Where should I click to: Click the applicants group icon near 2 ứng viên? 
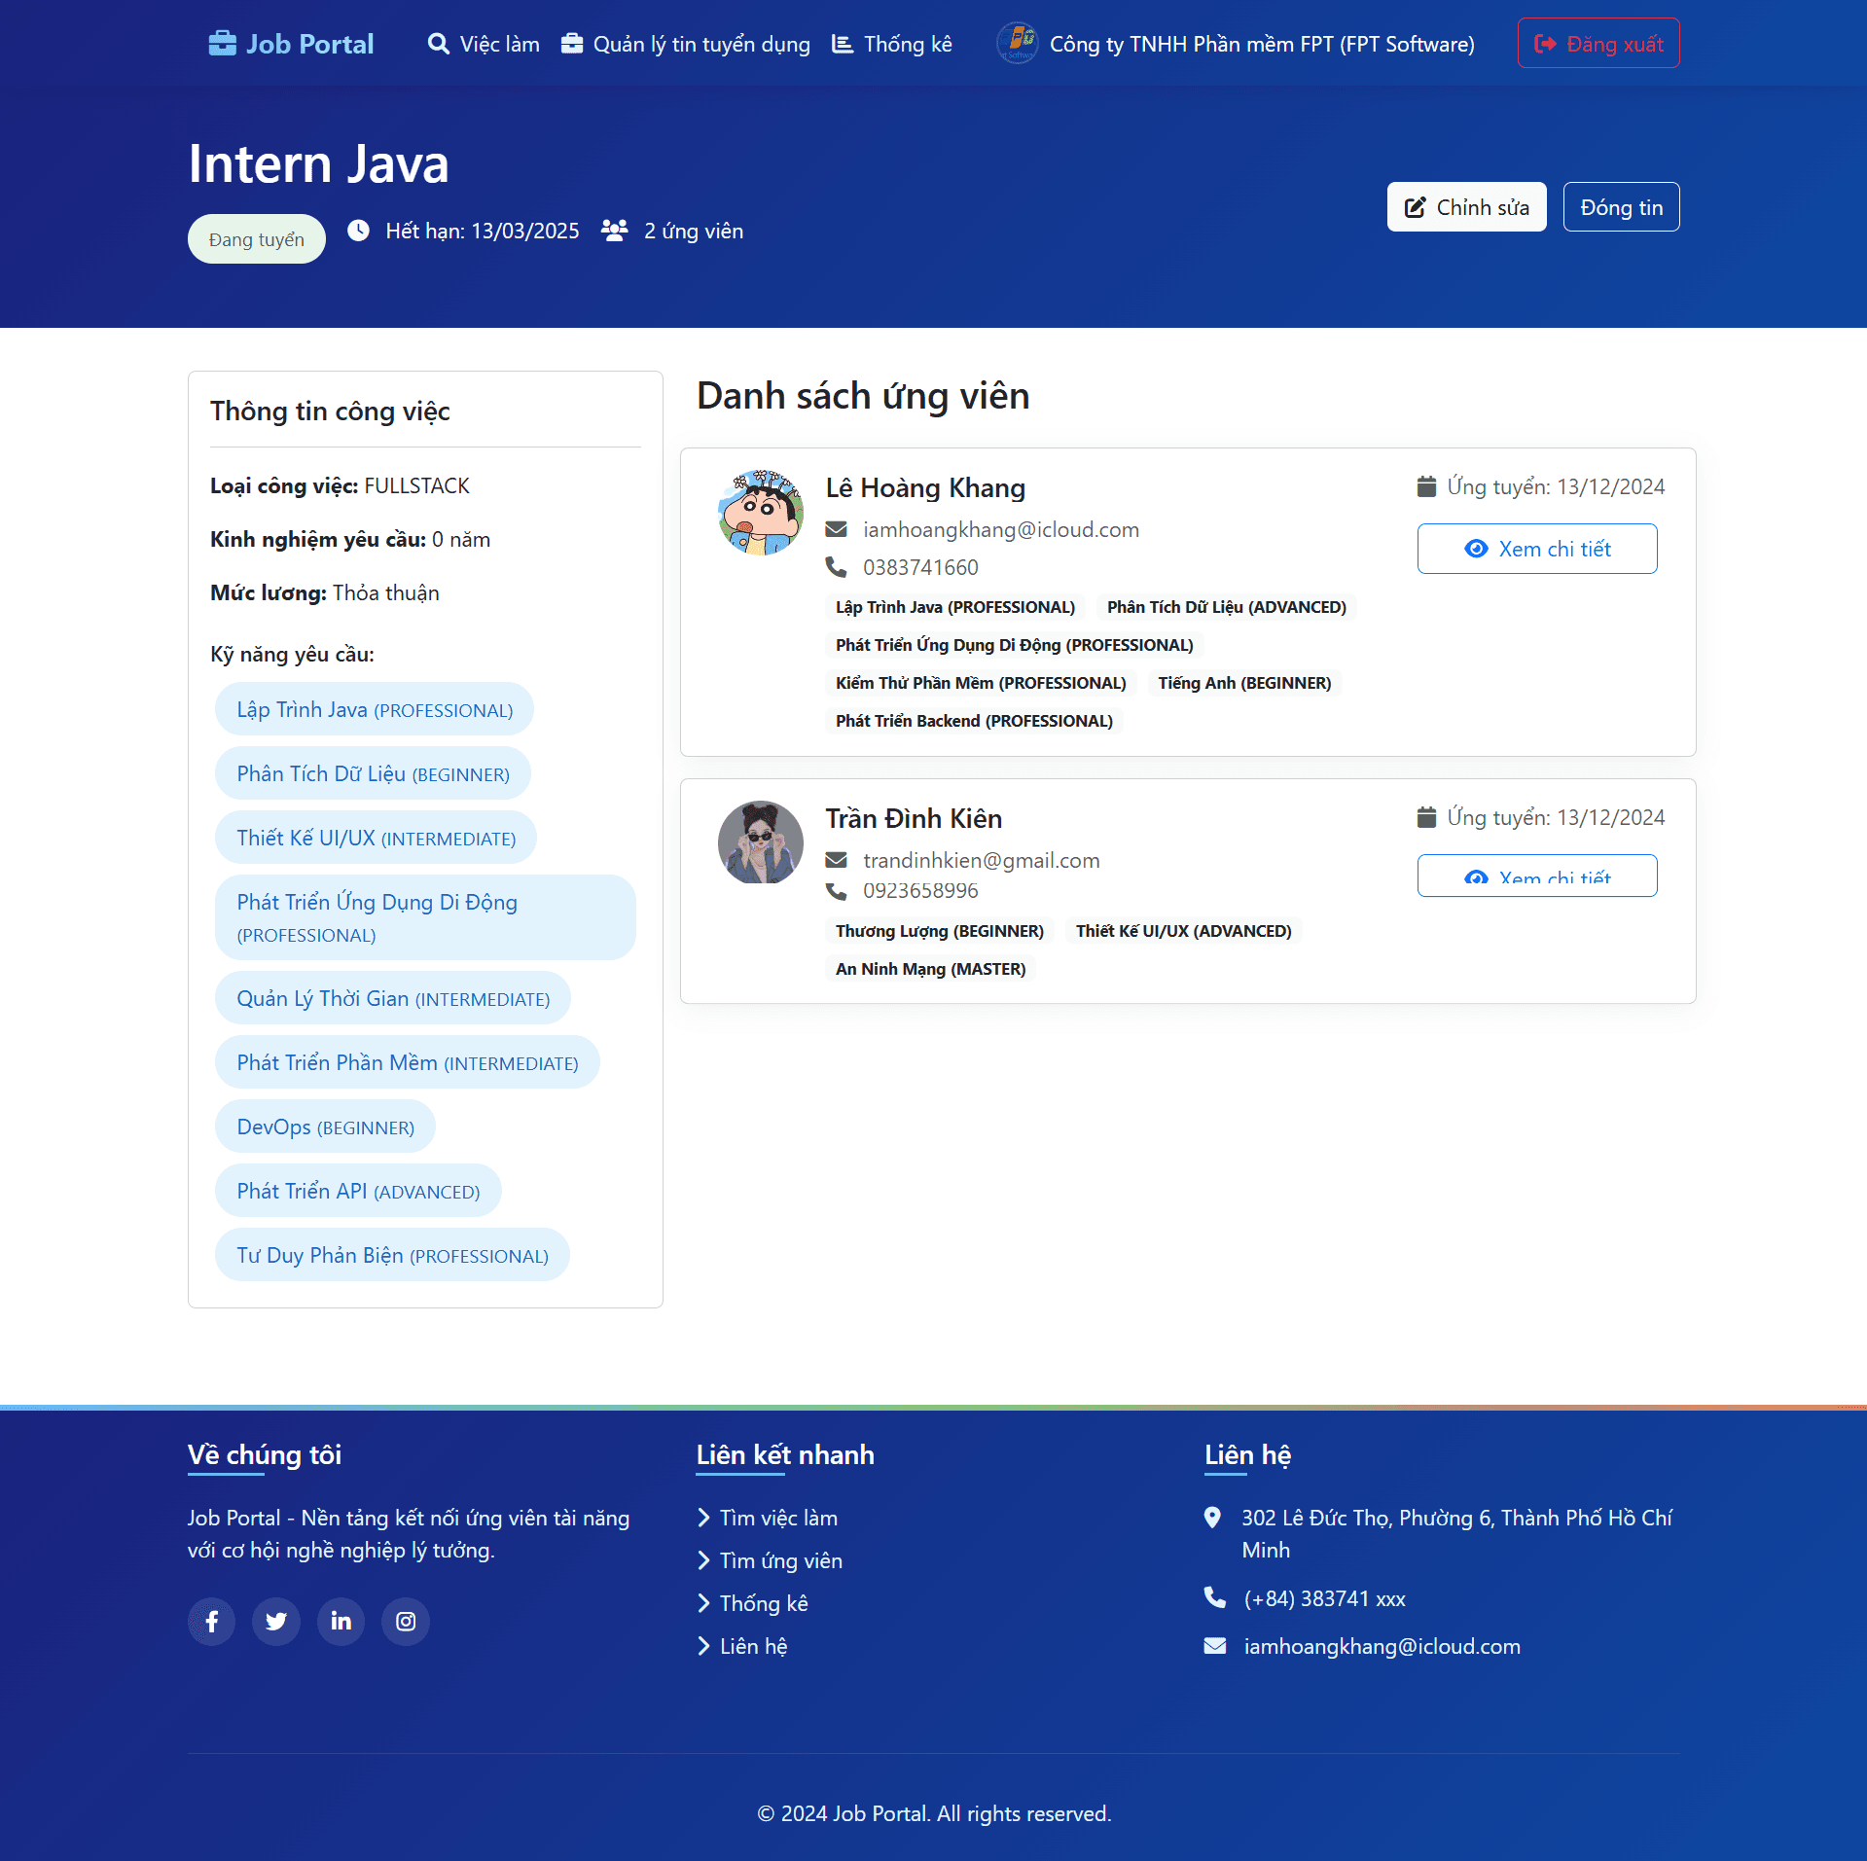tap(615, 231)
